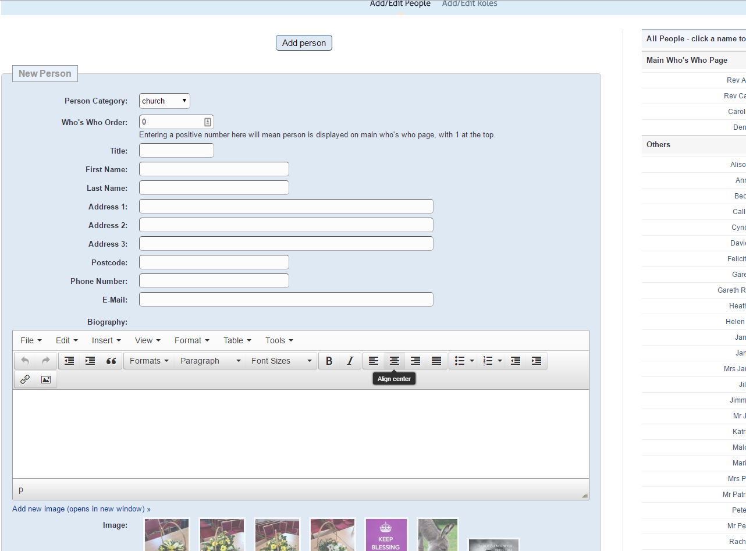
Task: Click the Insert link chain icon
Action: 25,379
